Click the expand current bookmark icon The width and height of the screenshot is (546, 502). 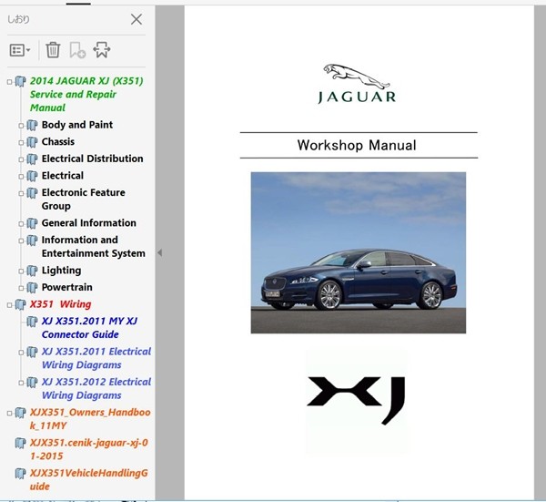click(x=102, y=50)
